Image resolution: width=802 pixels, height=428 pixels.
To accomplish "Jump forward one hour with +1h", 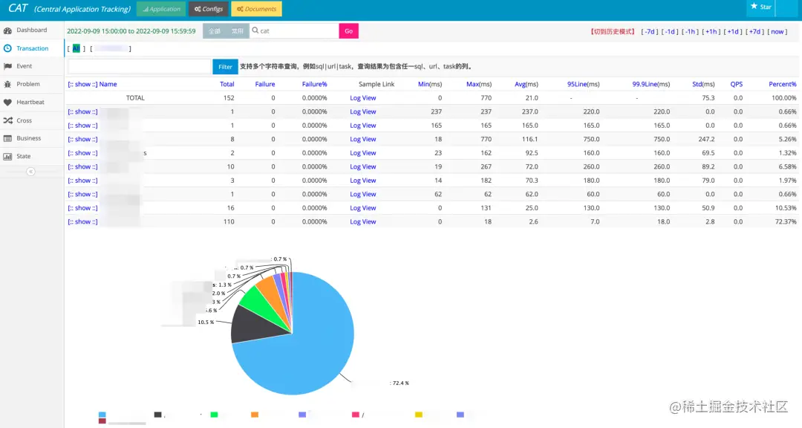I will [711, 32].
